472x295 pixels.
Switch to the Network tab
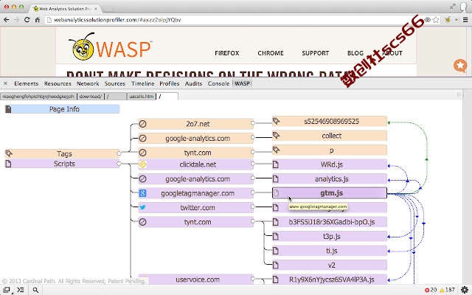pos(88,83)
